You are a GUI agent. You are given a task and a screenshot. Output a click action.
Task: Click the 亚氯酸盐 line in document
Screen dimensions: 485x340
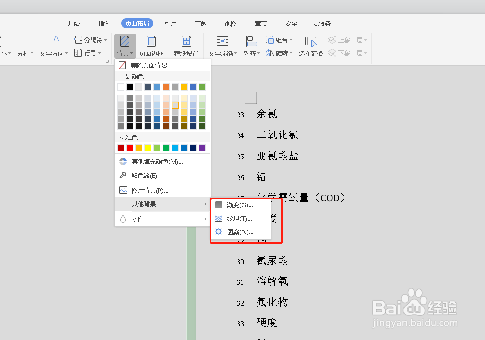[x=277, y=156]
